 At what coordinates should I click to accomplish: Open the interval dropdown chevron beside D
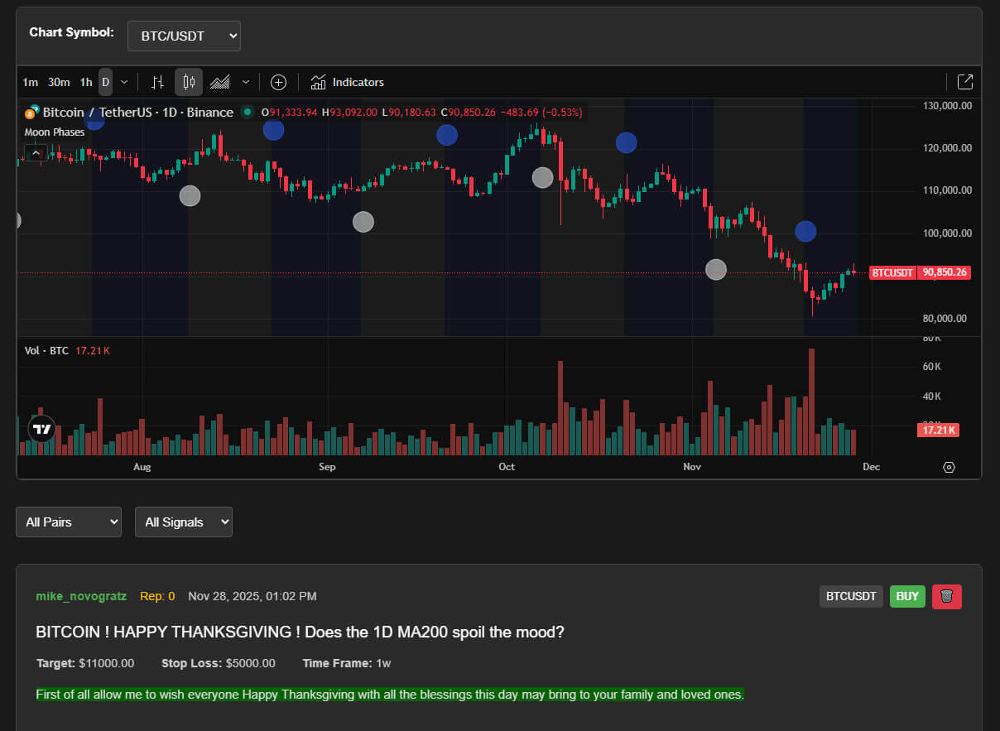(x=123, y=82)
